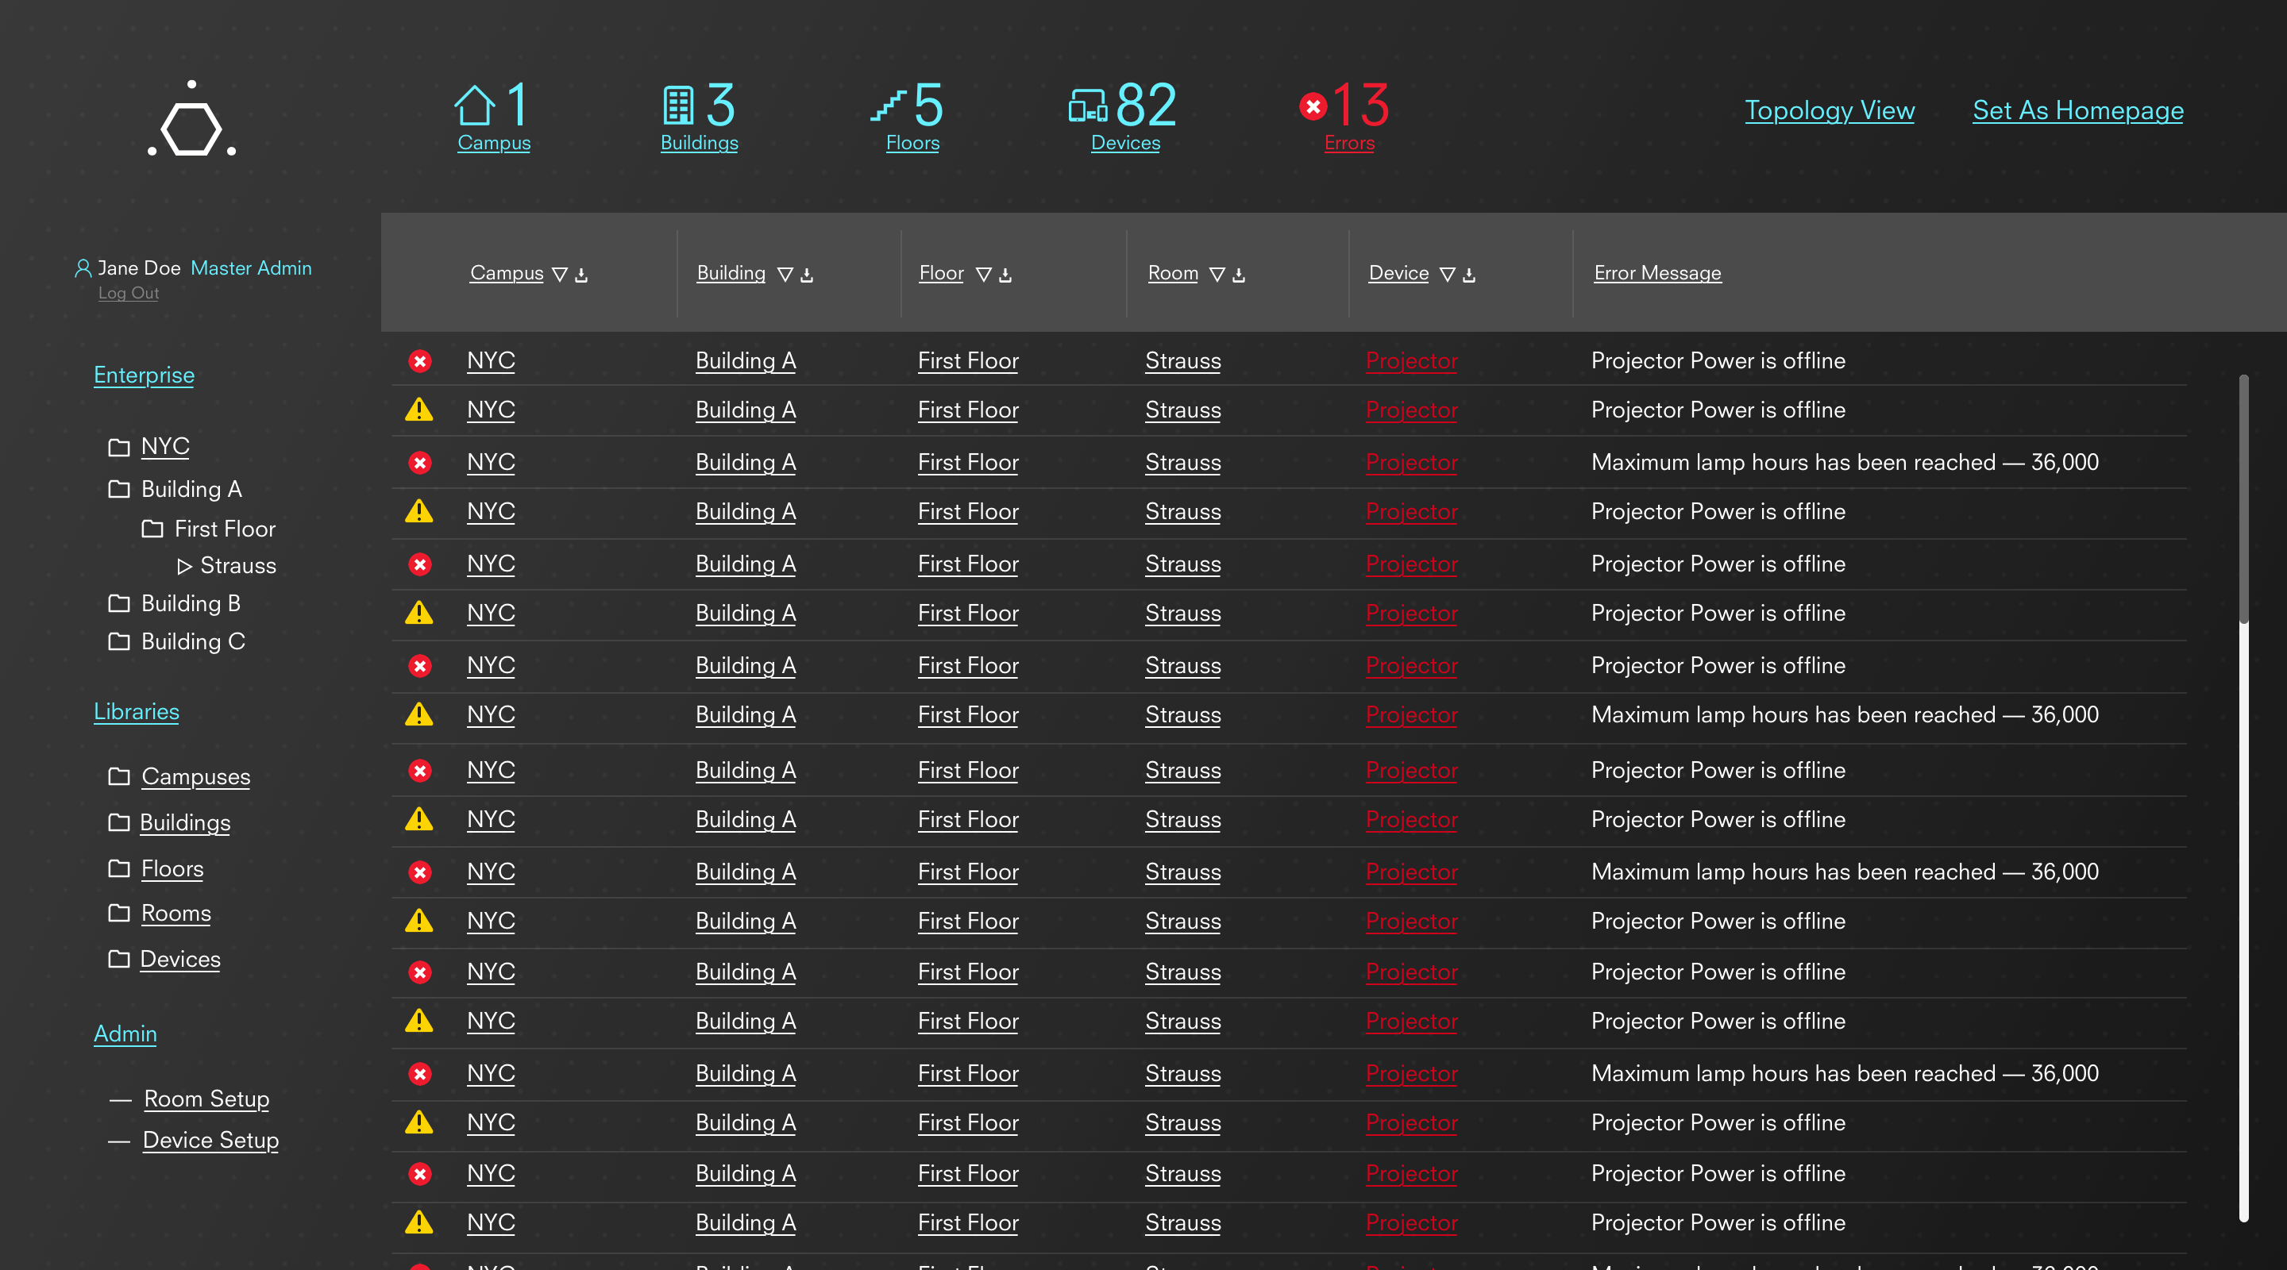Switch to Topology View
The height and width of the screenshot is (1270, 2287).
pyautogui.click(x=1829, y=110)
